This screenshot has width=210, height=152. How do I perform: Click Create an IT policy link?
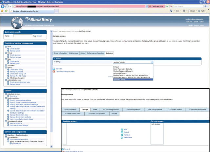point(16,69)
